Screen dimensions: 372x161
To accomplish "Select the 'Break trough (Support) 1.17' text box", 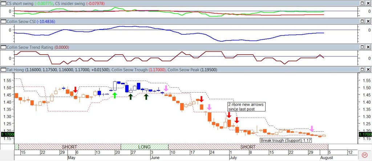I will [286, 140].
